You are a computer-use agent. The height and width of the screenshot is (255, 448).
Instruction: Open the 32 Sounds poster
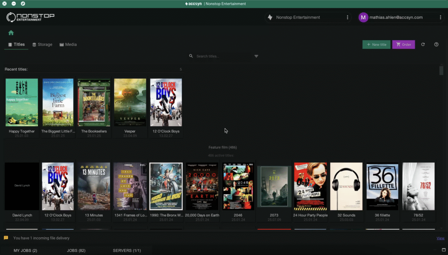point(346,186)
